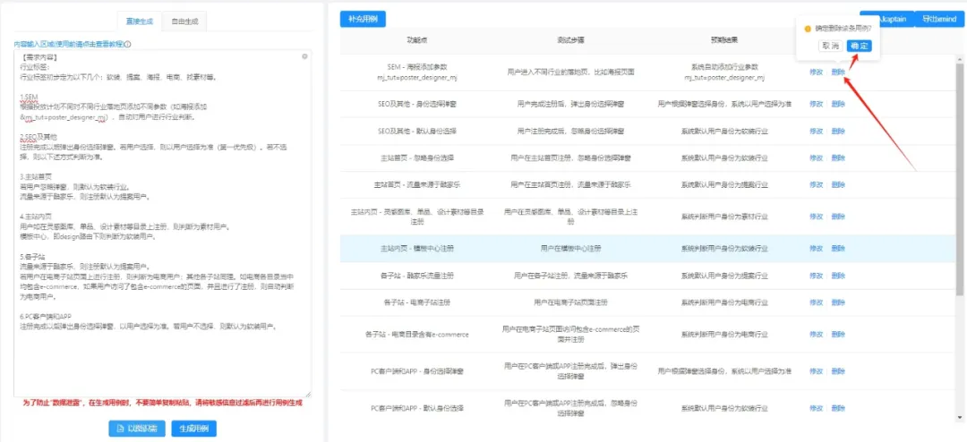Click 修改 for 各子站 - 电商子站注册 row
This screenshot has height=442, width=967.
[x=816, y=302]
